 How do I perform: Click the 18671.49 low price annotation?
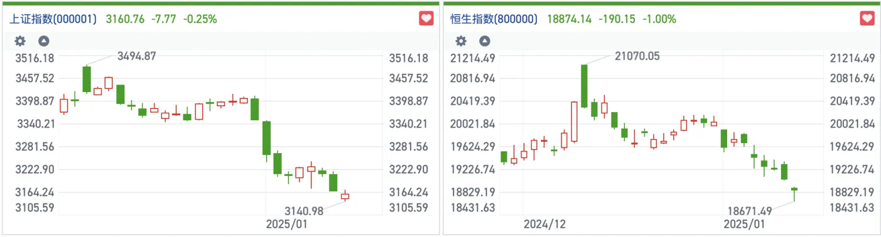pyautogui.click(x=750, y=210)
